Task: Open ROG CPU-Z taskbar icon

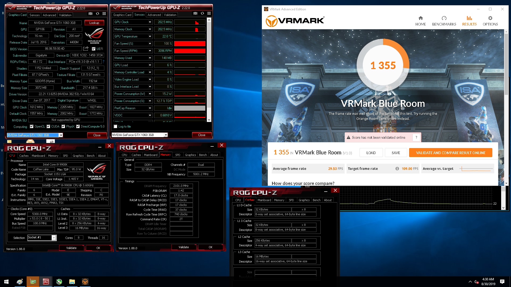Action: click(x=46, y=282)
